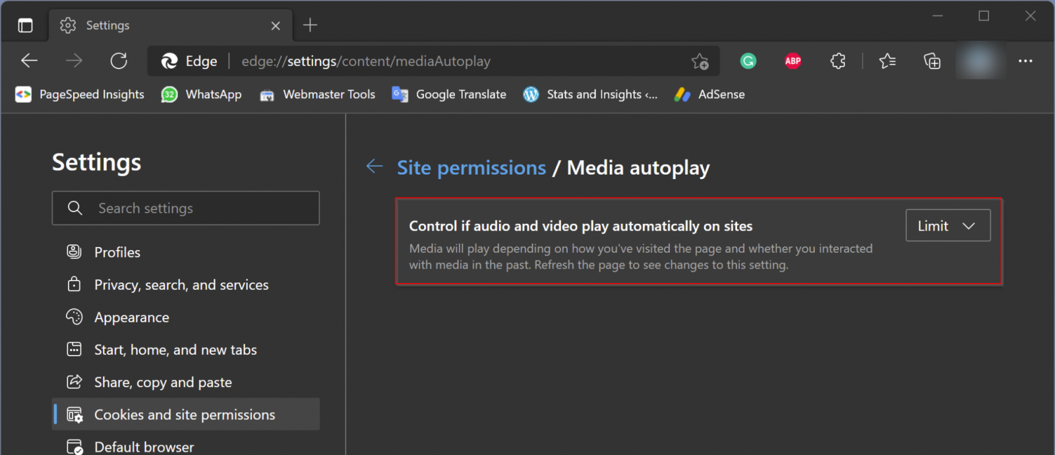Screen dimensions: 1055x455
Task: Click the Media autoplay breadcrumb heading
Action: pos(638,168)
